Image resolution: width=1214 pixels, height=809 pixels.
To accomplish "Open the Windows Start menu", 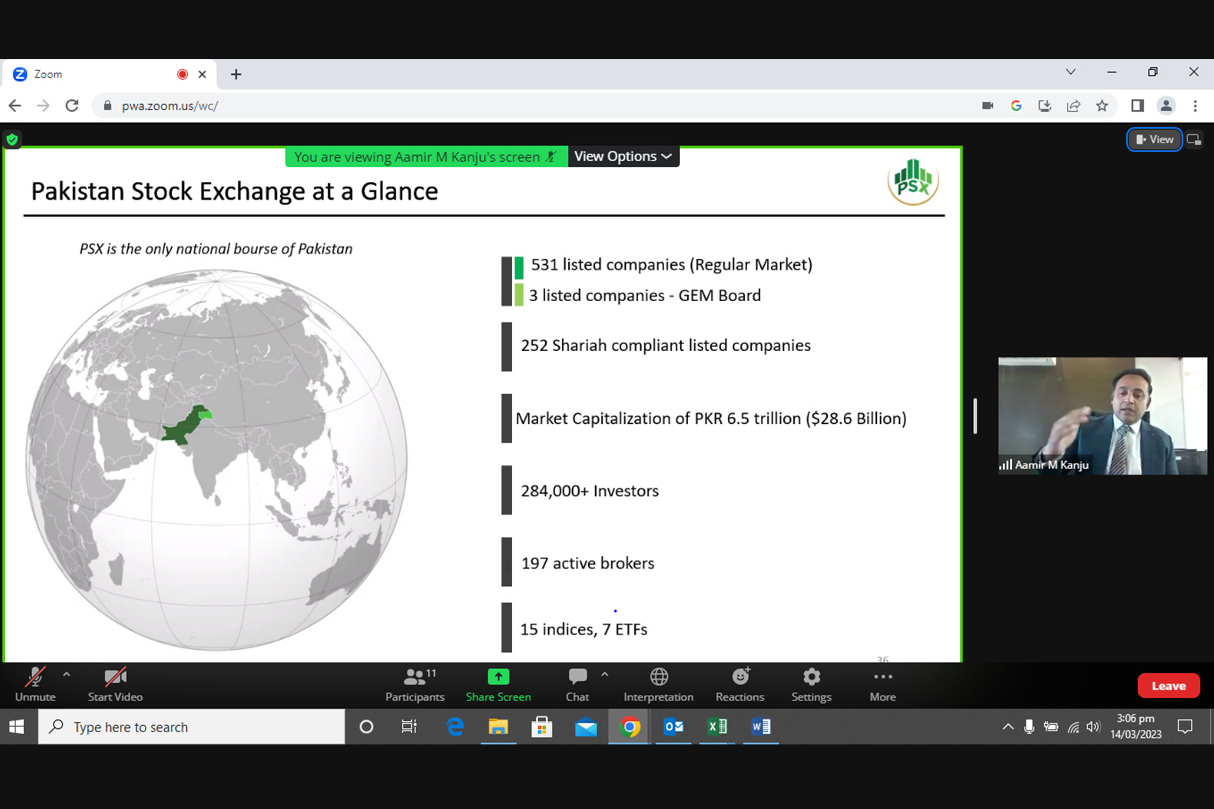I will pyautogui.click(x=17, y=727).
